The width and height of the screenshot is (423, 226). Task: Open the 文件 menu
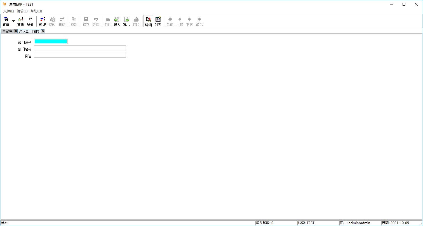tap(8, 11)
